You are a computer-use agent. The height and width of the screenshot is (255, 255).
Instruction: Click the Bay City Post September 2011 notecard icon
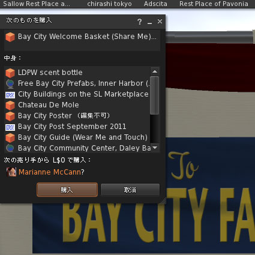[x=10, y=127]
